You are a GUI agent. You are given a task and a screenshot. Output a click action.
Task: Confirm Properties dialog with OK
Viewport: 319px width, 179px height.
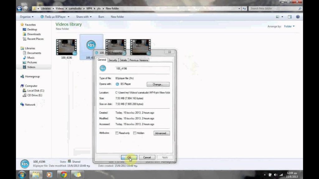(129, 158)
